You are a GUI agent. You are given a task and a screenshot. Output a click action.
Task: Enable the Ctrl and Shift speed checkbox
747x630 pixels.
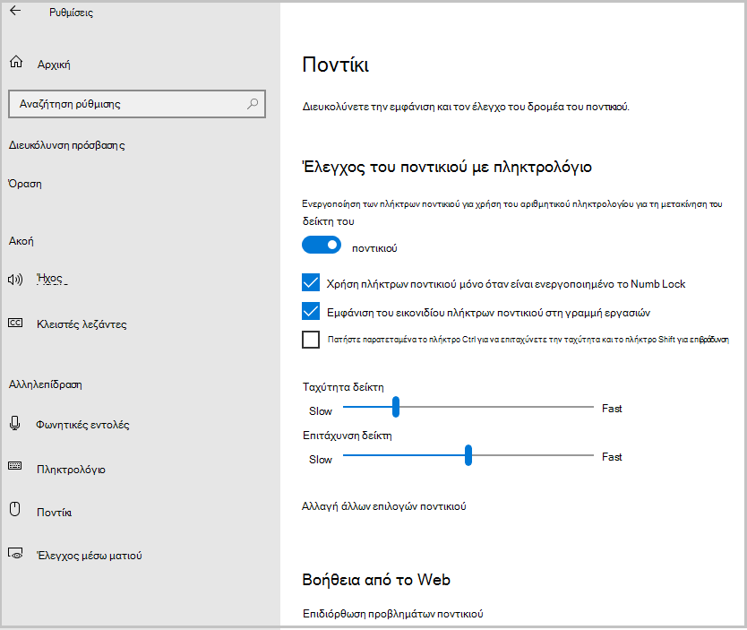[311, 340]
